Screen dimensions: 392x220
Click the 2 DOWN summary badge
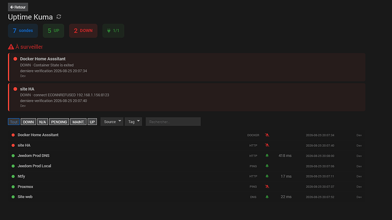(x=83, y=31)
